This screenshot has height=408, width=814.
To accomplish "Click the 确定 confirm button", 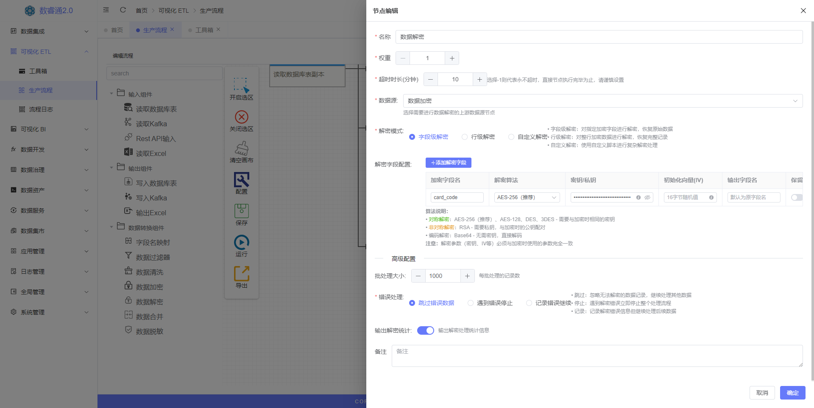I will (792, 393).
